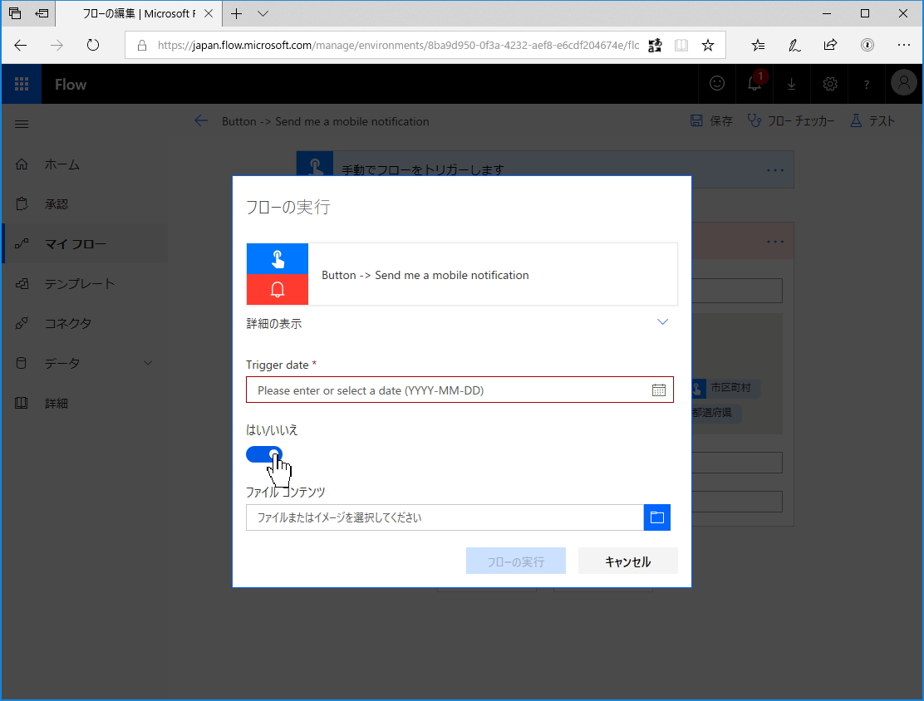Open the help question mark icon
Viewport: 924px width, 701px height.
coord(866,84)
